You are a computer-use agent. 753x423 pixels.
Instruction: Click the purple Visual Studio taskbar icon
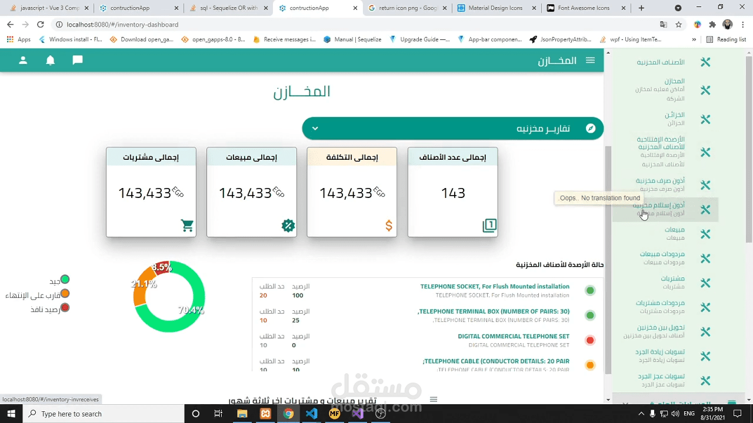(x=358, y=414)
